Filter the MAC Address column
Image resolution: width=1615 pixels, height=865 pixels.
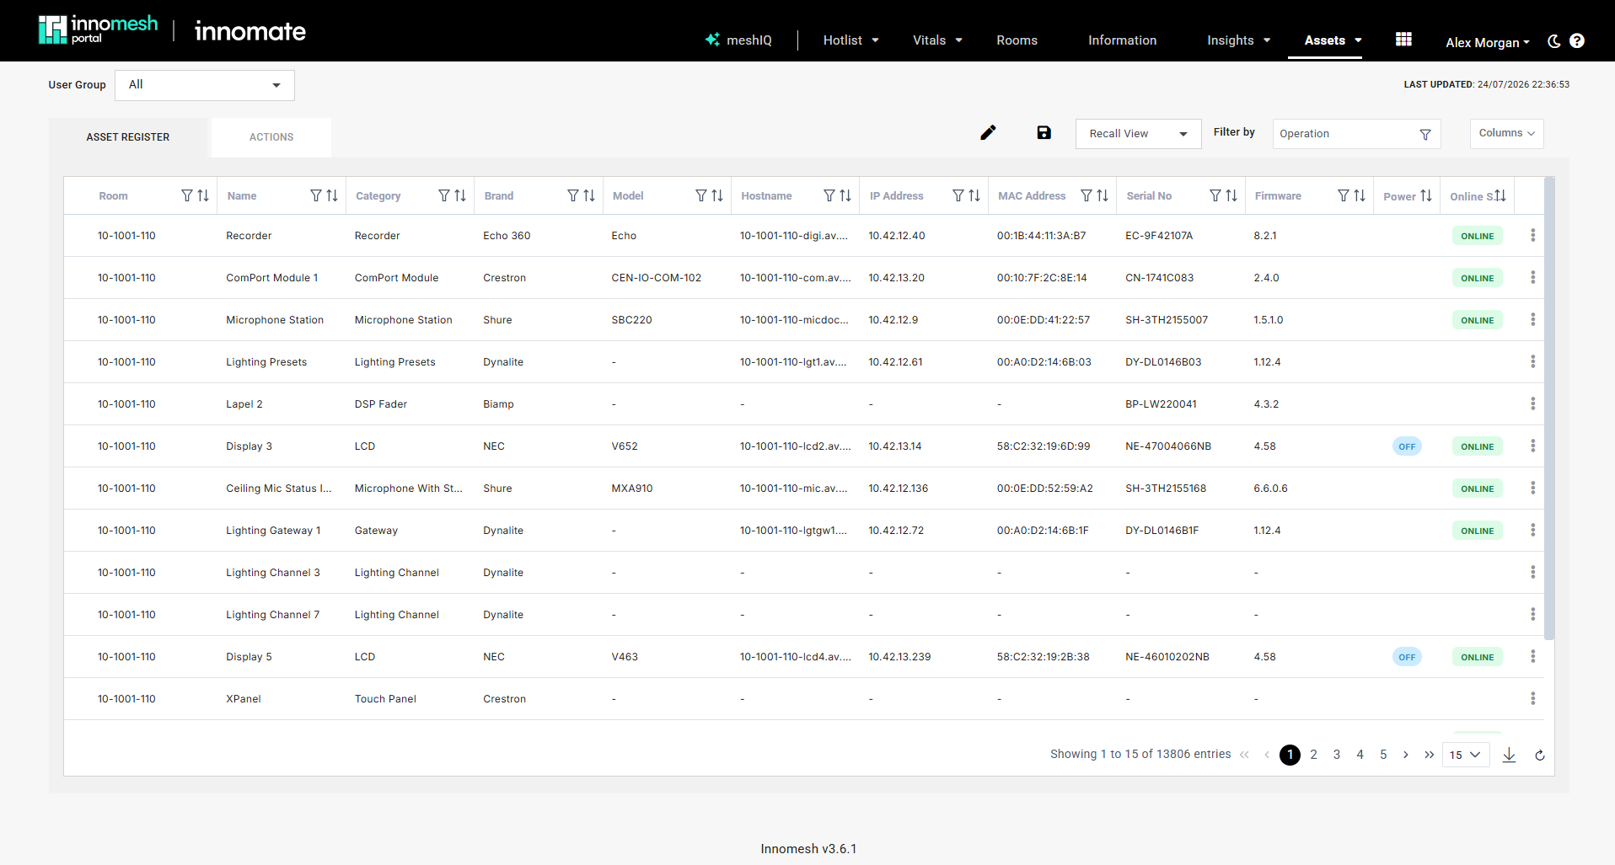(x=1087, y=195)
